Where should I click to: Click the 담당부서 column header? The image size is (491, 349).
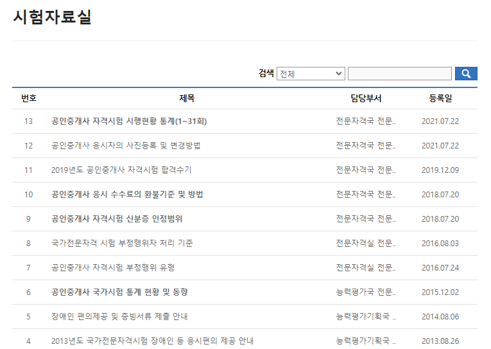click(366, 98)
